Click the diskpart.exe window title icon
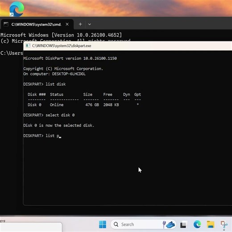Image resolution: width=232 pixels, height=232 pixels. [x=28, y=46]
